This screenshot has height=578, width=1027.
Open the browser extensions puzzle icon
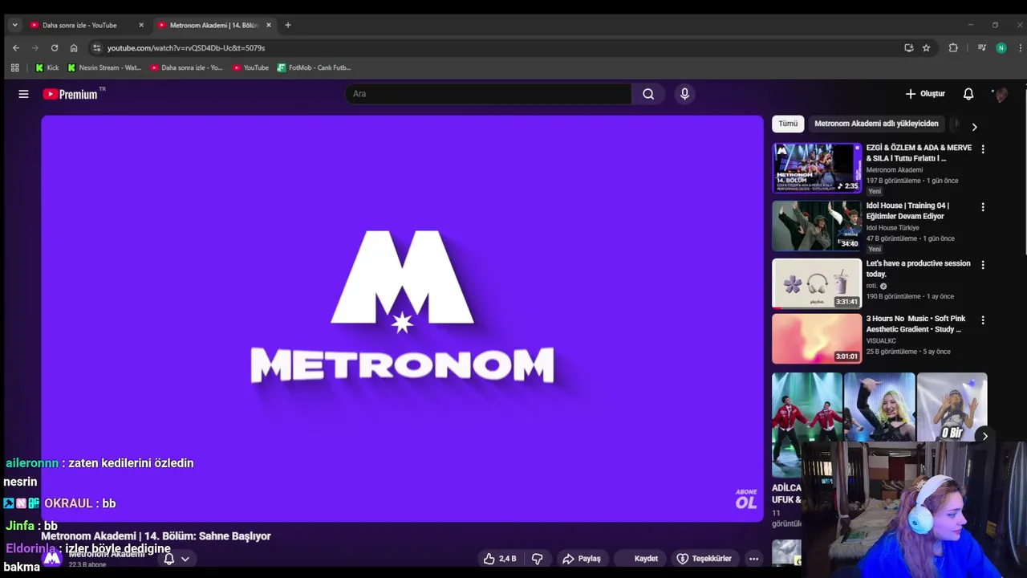pos(953,48)
